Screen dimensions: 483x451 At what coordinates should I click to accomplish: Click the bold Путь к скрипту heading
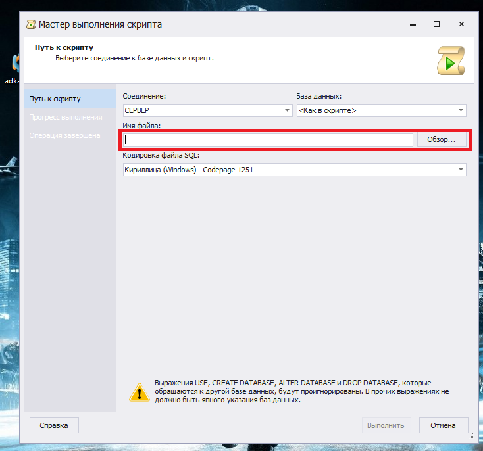64,48
